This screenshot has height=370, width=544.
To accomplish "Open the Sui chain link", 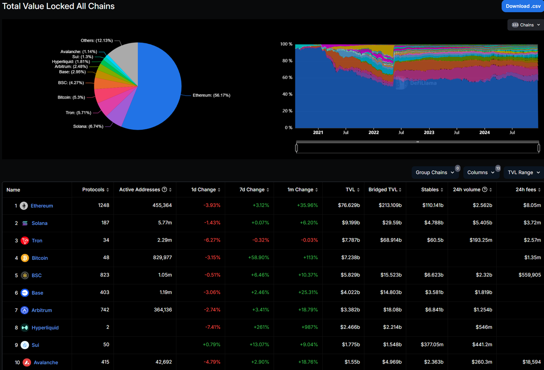I will (x=35, y=345).
